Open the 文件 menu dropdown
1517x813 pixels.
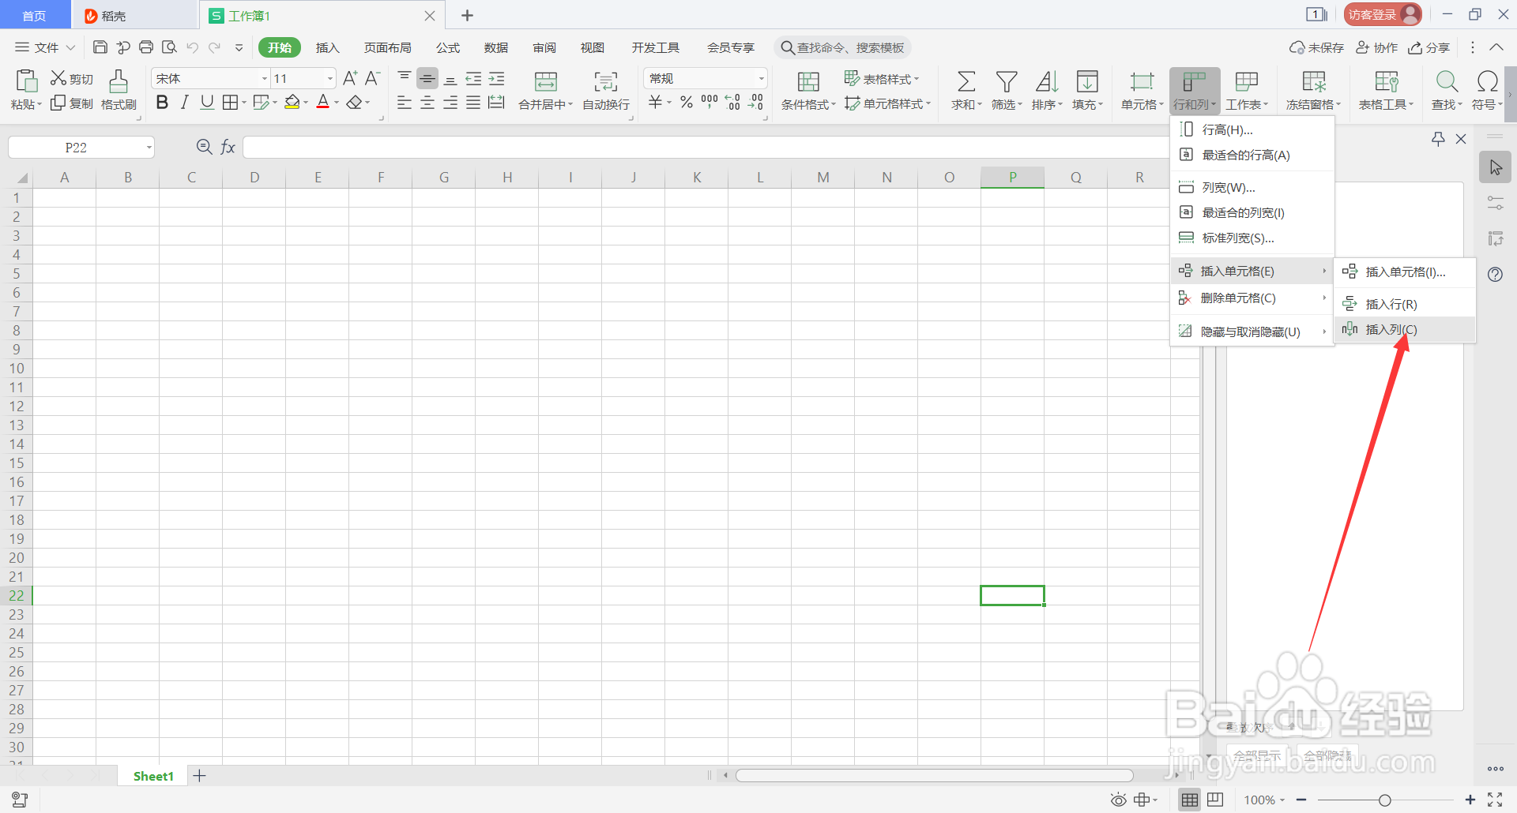[45, 47]
